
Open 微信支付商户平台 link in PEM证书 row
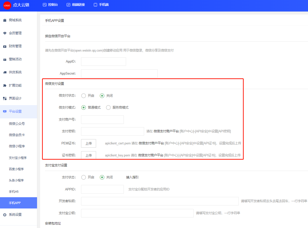point(151,143)
